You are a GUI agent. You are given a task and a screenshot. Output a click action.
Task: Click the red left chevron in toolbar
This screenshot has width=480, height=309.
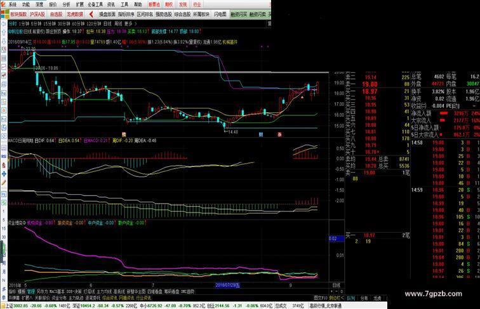(91, 14)
